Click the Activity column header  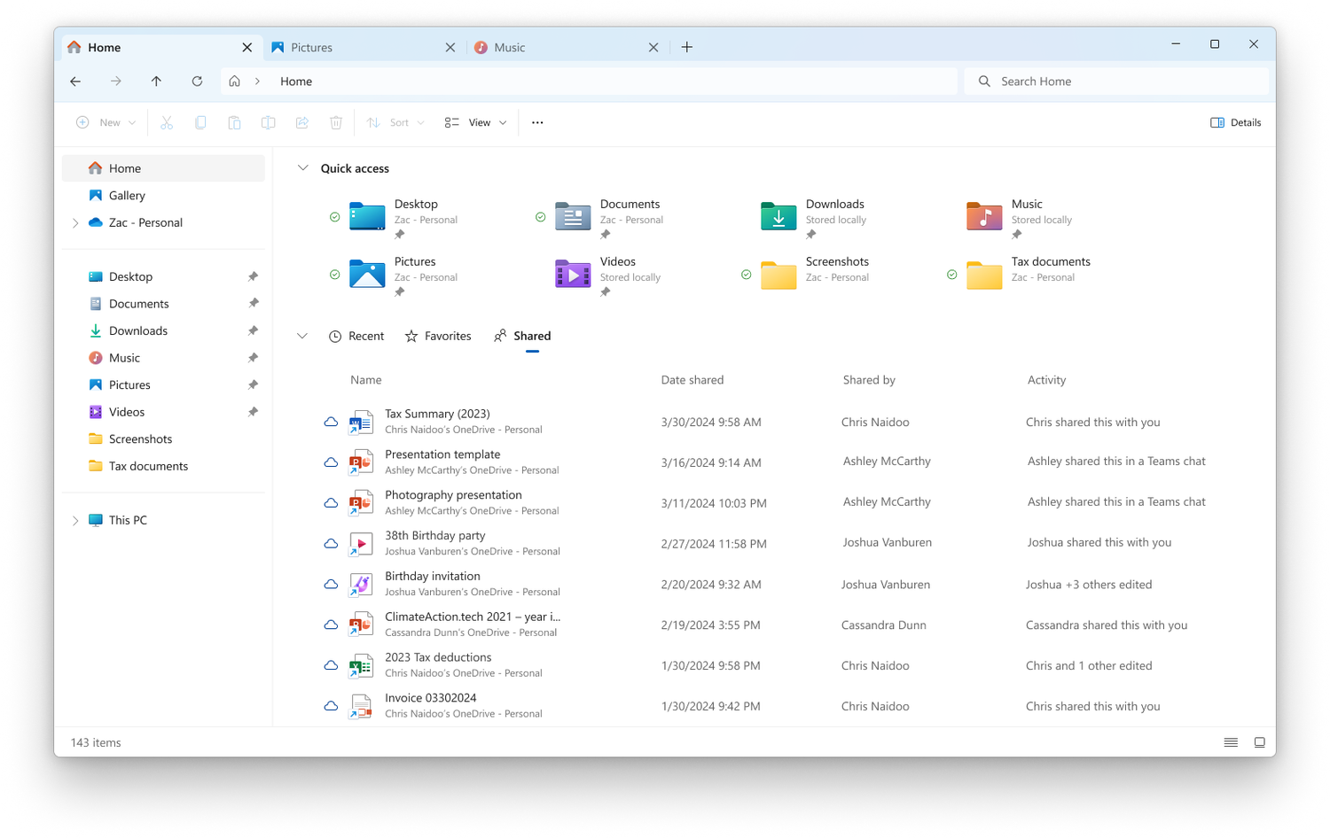[1046, 380]
